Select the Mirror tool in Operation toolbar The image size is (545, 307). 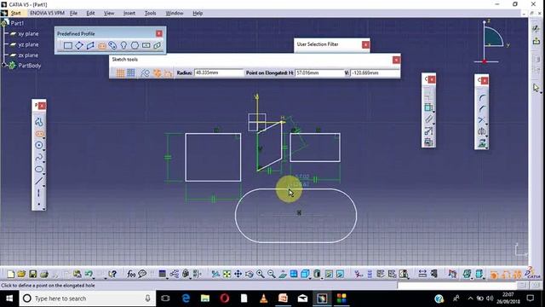tap(481, 131)
